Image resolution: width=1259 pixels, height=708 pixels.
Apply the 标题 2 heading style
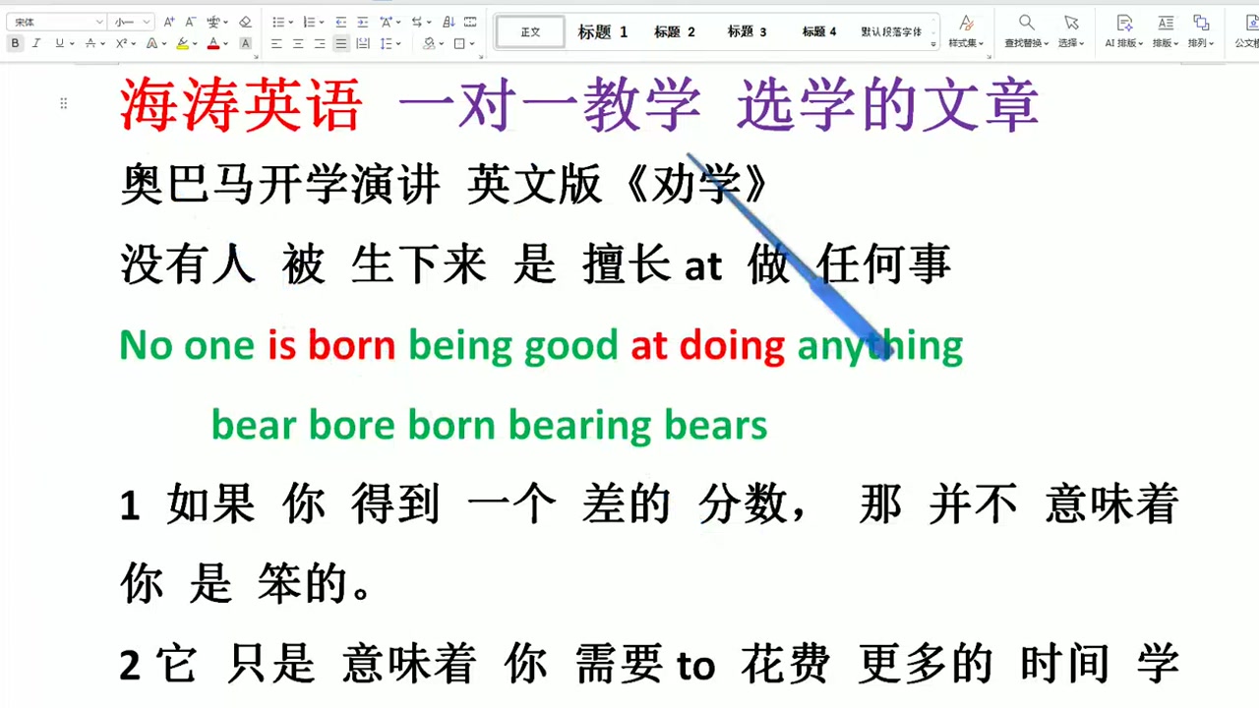click(x=675, y=31)
